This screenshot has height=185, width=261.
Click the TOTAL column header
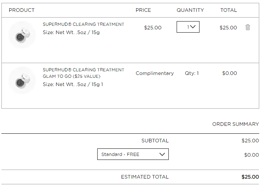(x=228, y=10)
